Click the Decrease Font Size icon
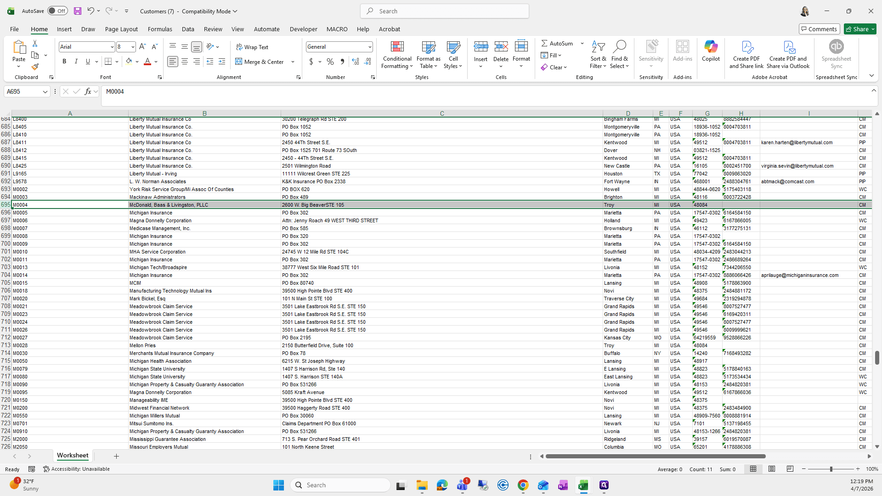The height and width of the screenshot is (496, 882). [x=155, y=47]
